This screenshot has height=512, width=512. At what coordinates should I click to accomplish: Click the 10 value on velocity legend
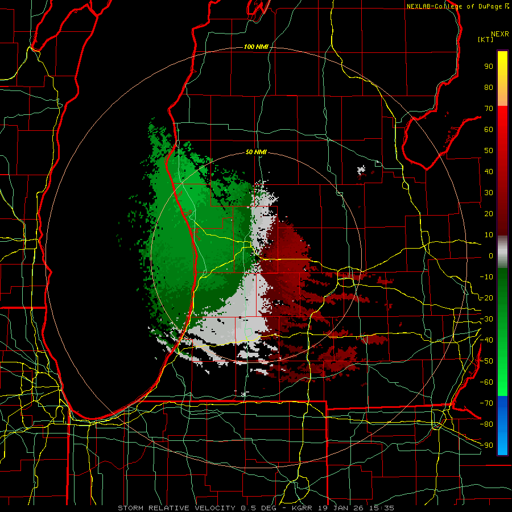489,235
